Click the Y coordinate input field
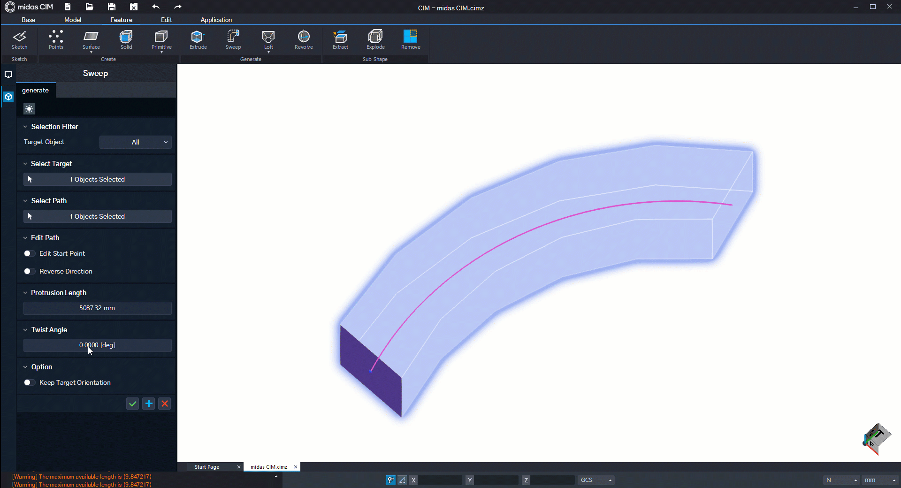 (496, 480)
